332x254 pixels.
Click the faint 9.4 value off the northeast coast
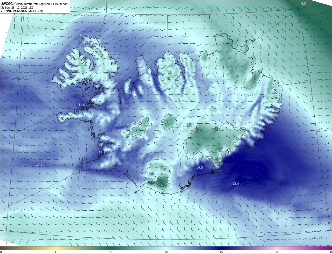click(260, 40)
